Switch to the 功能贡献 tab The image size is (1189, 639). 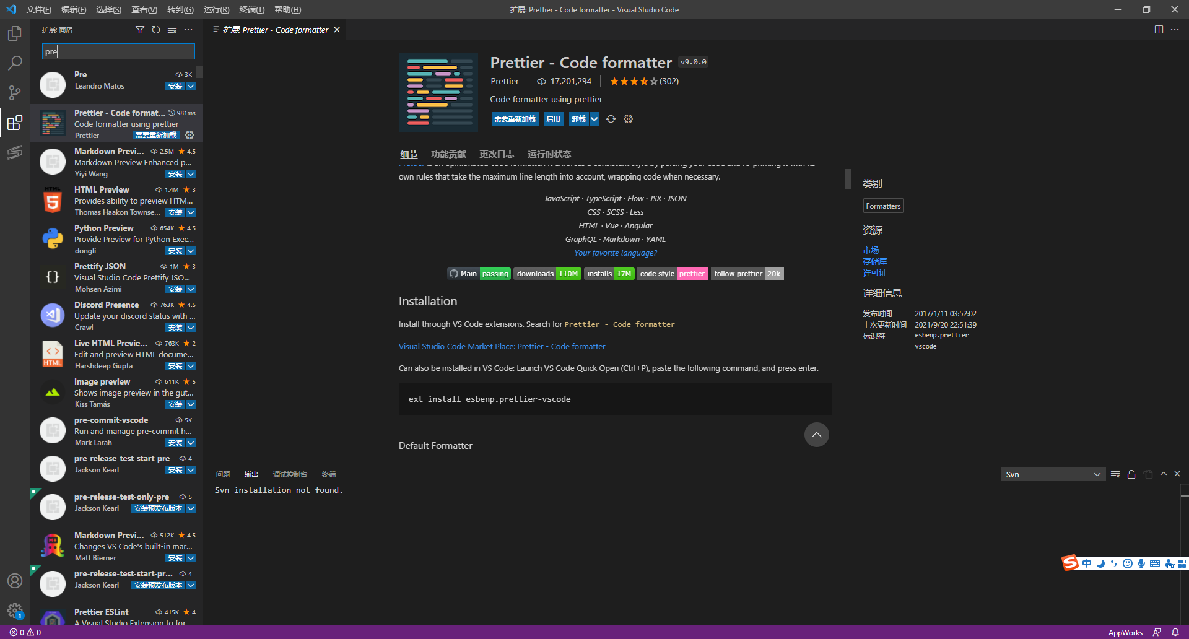click(x=448, y=154)
